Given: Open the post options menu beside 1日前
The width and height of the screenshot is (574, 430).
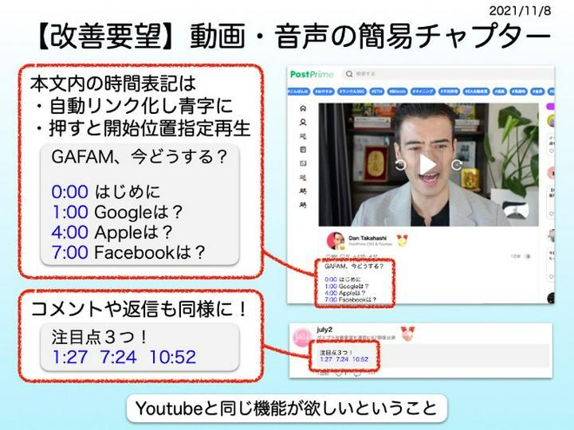Looking at the screenshot, I should pos(528,256).
